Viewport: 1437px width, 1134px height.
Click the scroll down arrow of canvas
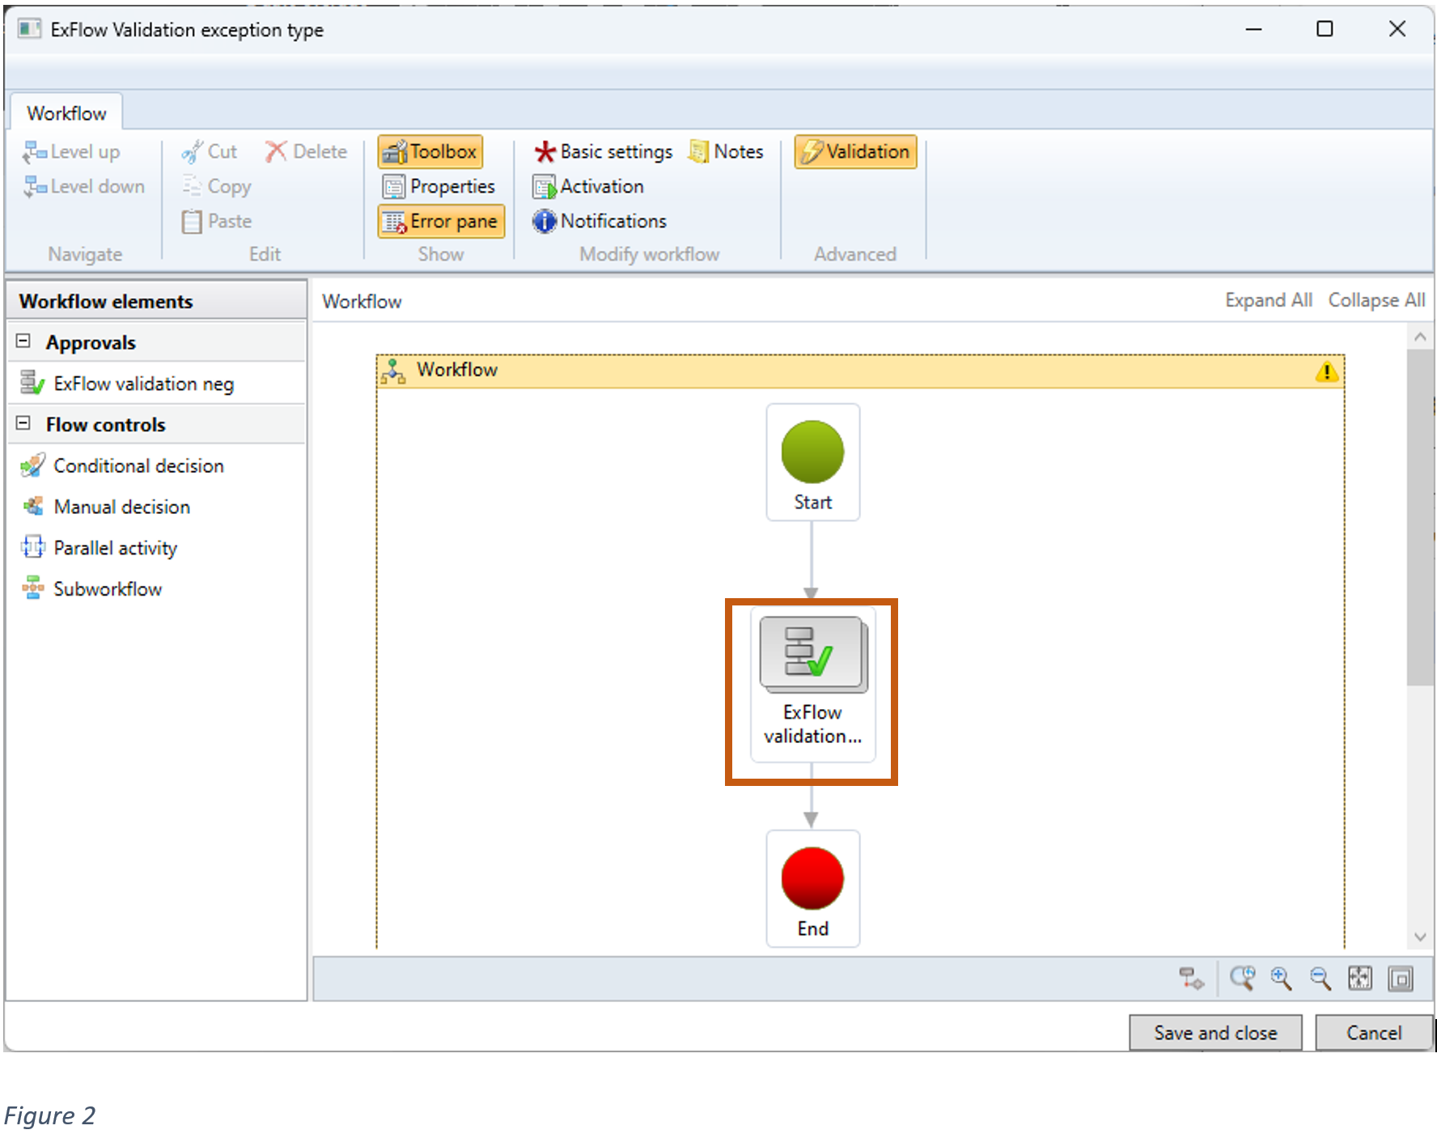(x=1420, y=937)
